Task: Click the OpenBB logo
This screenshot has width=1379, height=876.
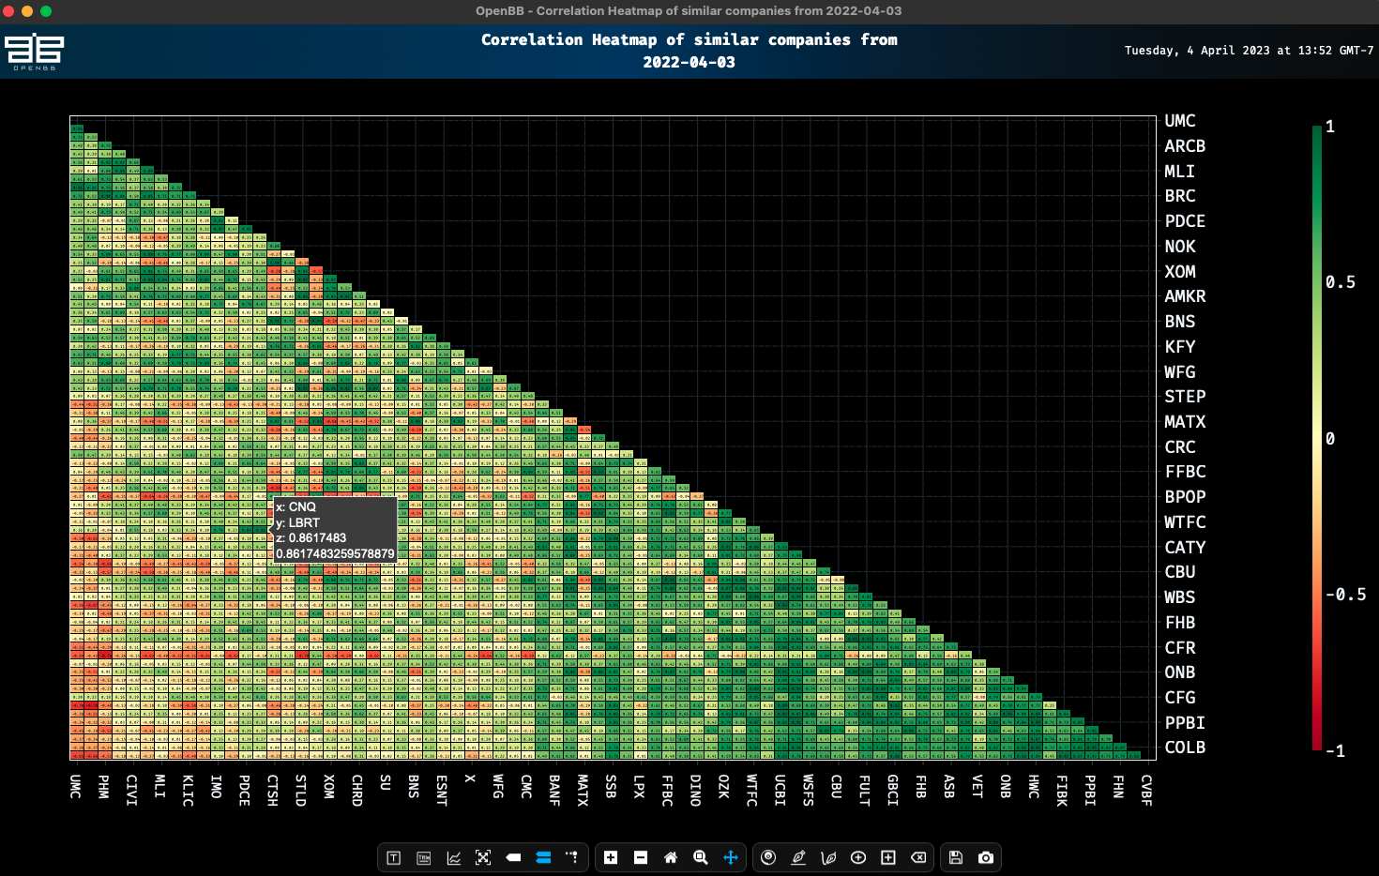Action: [x=34, y=52]
